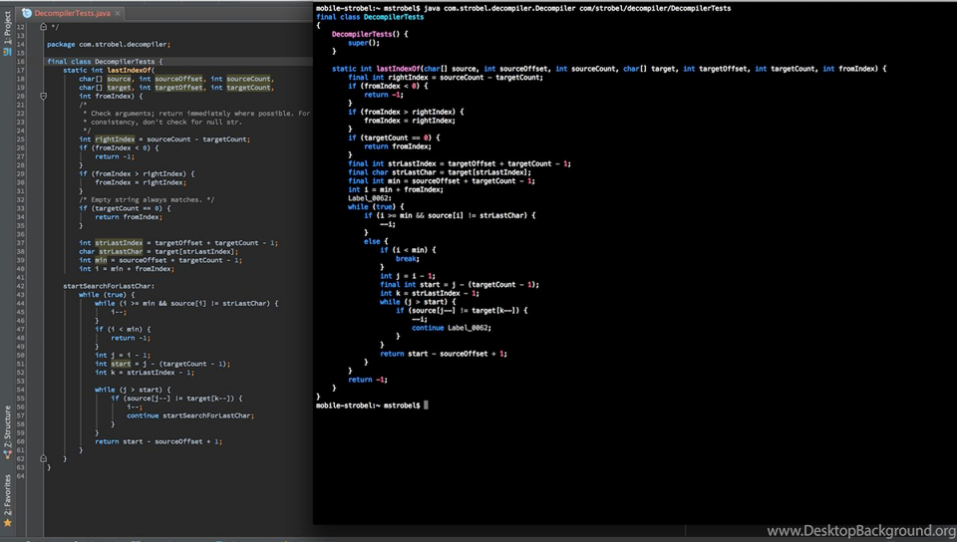The height and width of the screenshot is (542, 957).
Task: Toggle the fold end marker at line 62
Action: pyautogui.click(x=43, y=458)
